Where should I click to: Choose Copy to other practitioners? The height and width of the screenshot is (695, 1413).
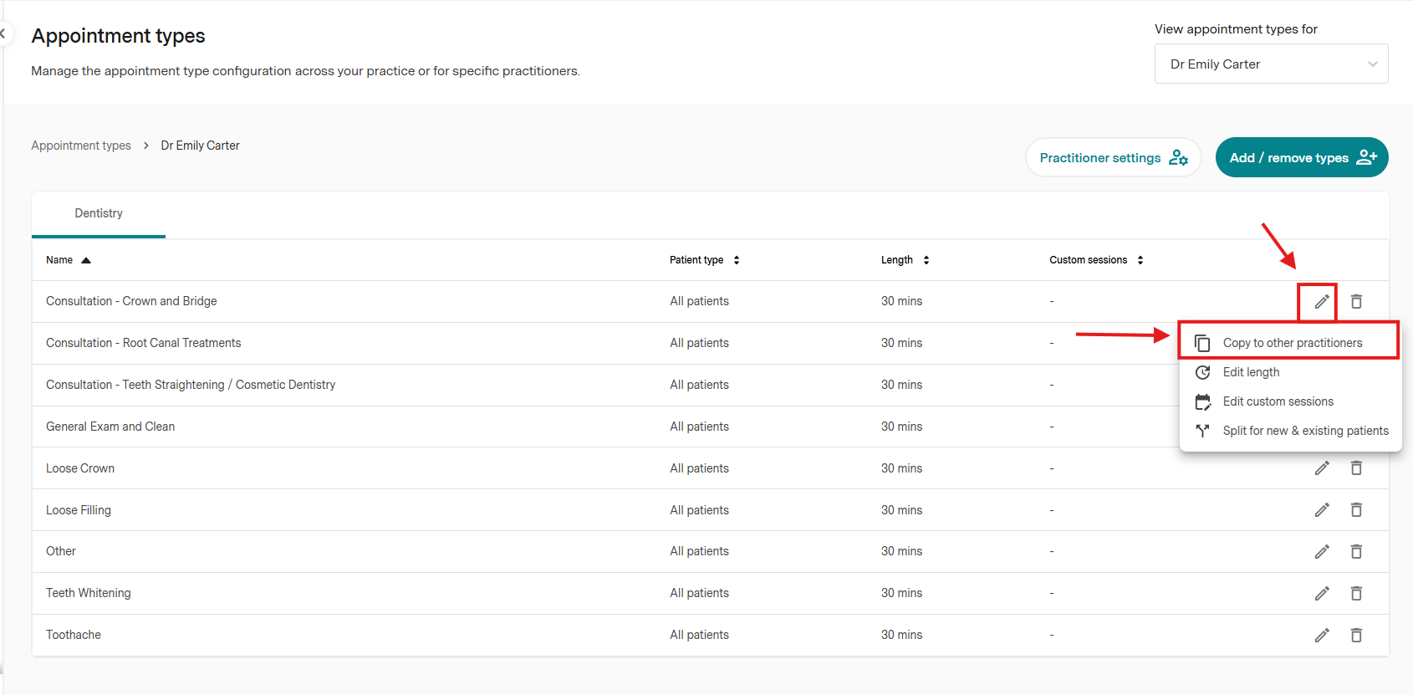(x=1292, y=343)
